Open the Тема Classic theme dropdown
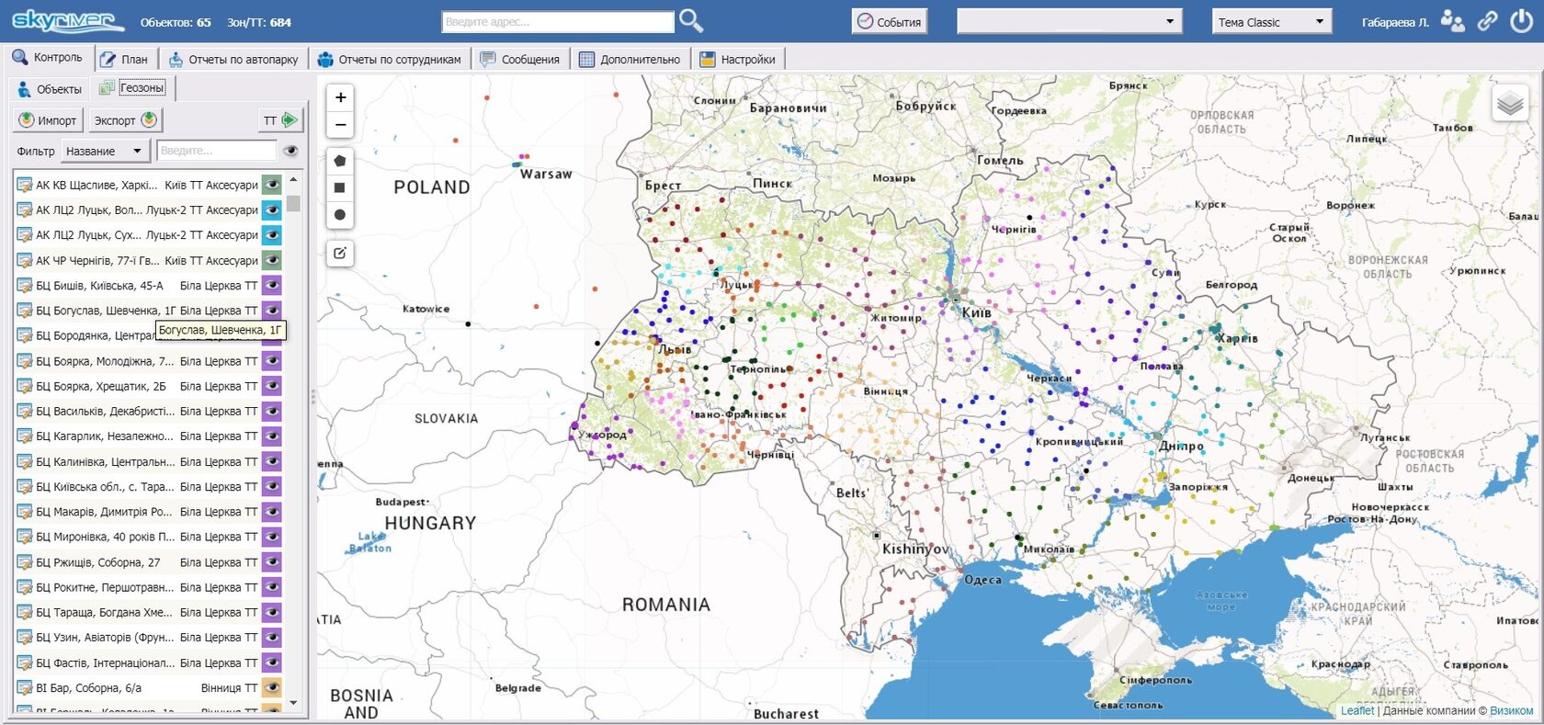The image size is (1544, 725). [1272, 22]
